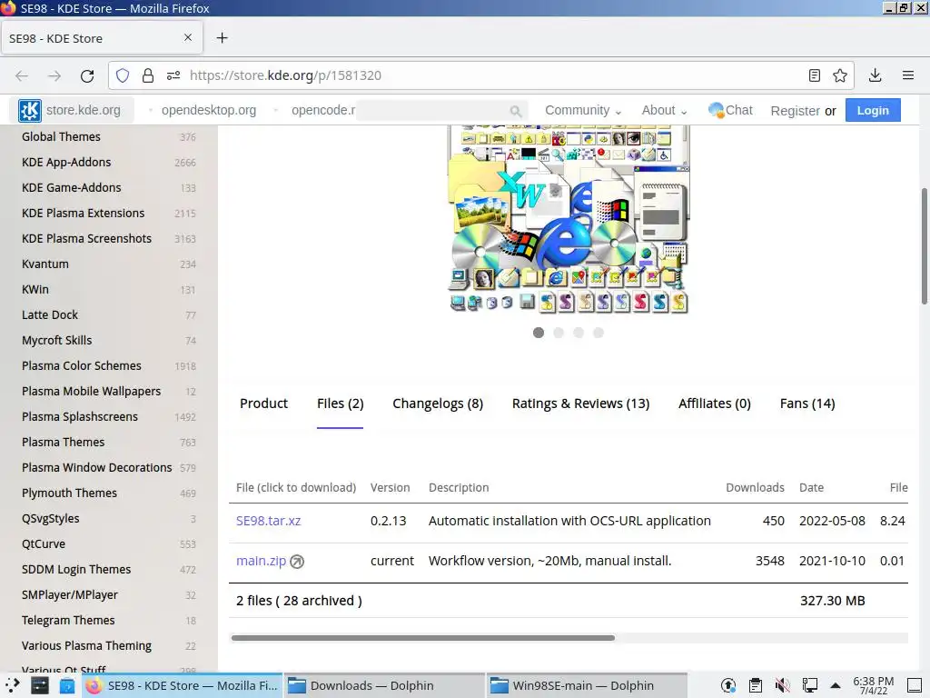Open the opendesktop.org link
Image resolution: width=930 pixels, height=698 pixels.
point(209,110)
